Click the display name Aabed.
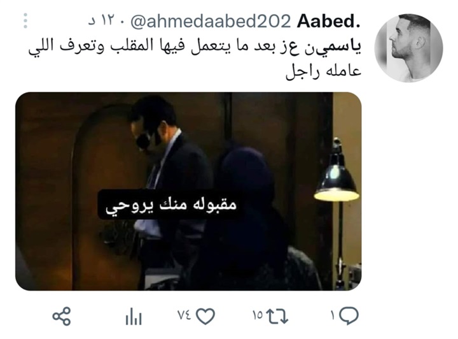458x339 pixels. pyautogui.click(x=329, y=22)
